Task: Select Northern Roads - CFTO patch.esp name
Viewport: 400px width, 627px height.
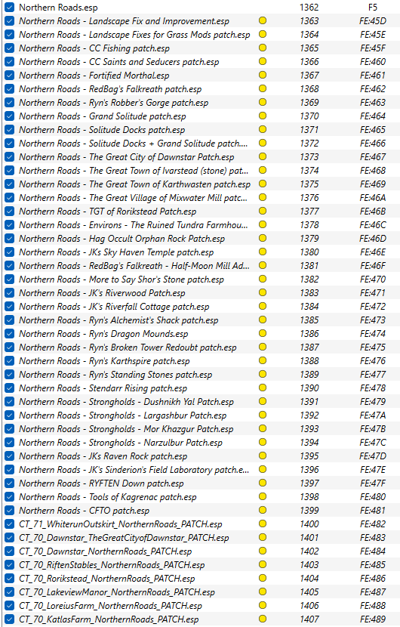Action: tap(85, 511)
